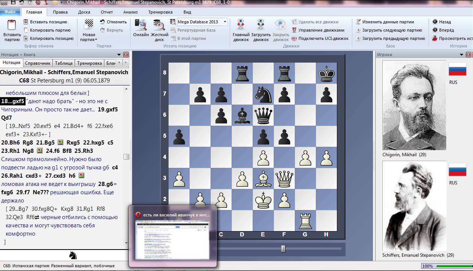Click the Главный движок engine icon
473x271 pixels.
[x=241, y=25]
